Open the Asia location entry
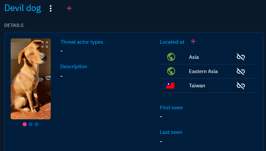 [194, 57]
